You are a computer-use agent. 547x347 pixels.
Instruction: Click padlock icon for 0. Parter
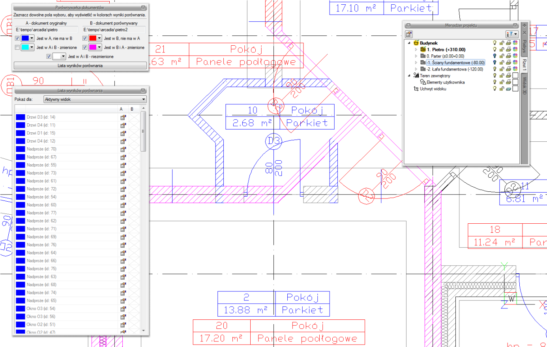coord(502,56)
